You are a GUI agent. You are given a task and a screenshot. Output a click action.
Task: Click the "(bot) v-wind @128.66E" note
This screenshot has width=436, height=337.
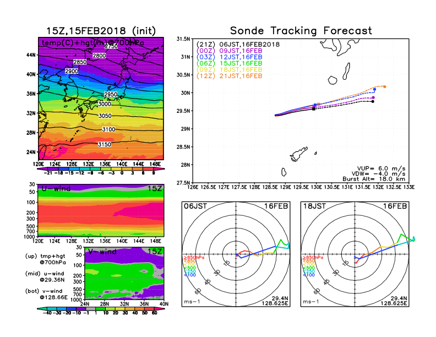pos(46,294)
